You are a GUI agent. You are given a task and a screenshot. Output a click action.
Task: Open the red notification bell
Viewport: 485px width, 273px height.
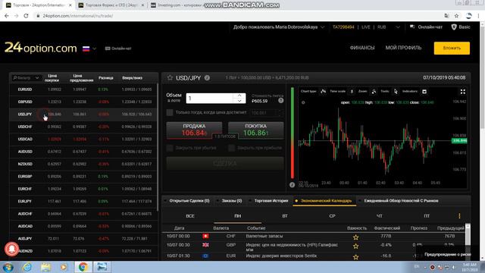(12, 249)
